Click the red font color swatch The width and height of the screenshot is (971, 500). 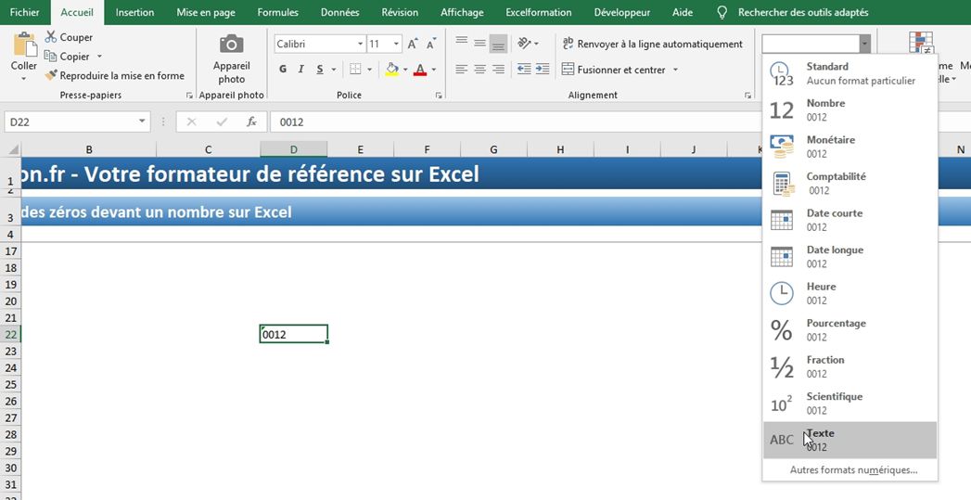point(420,70)
